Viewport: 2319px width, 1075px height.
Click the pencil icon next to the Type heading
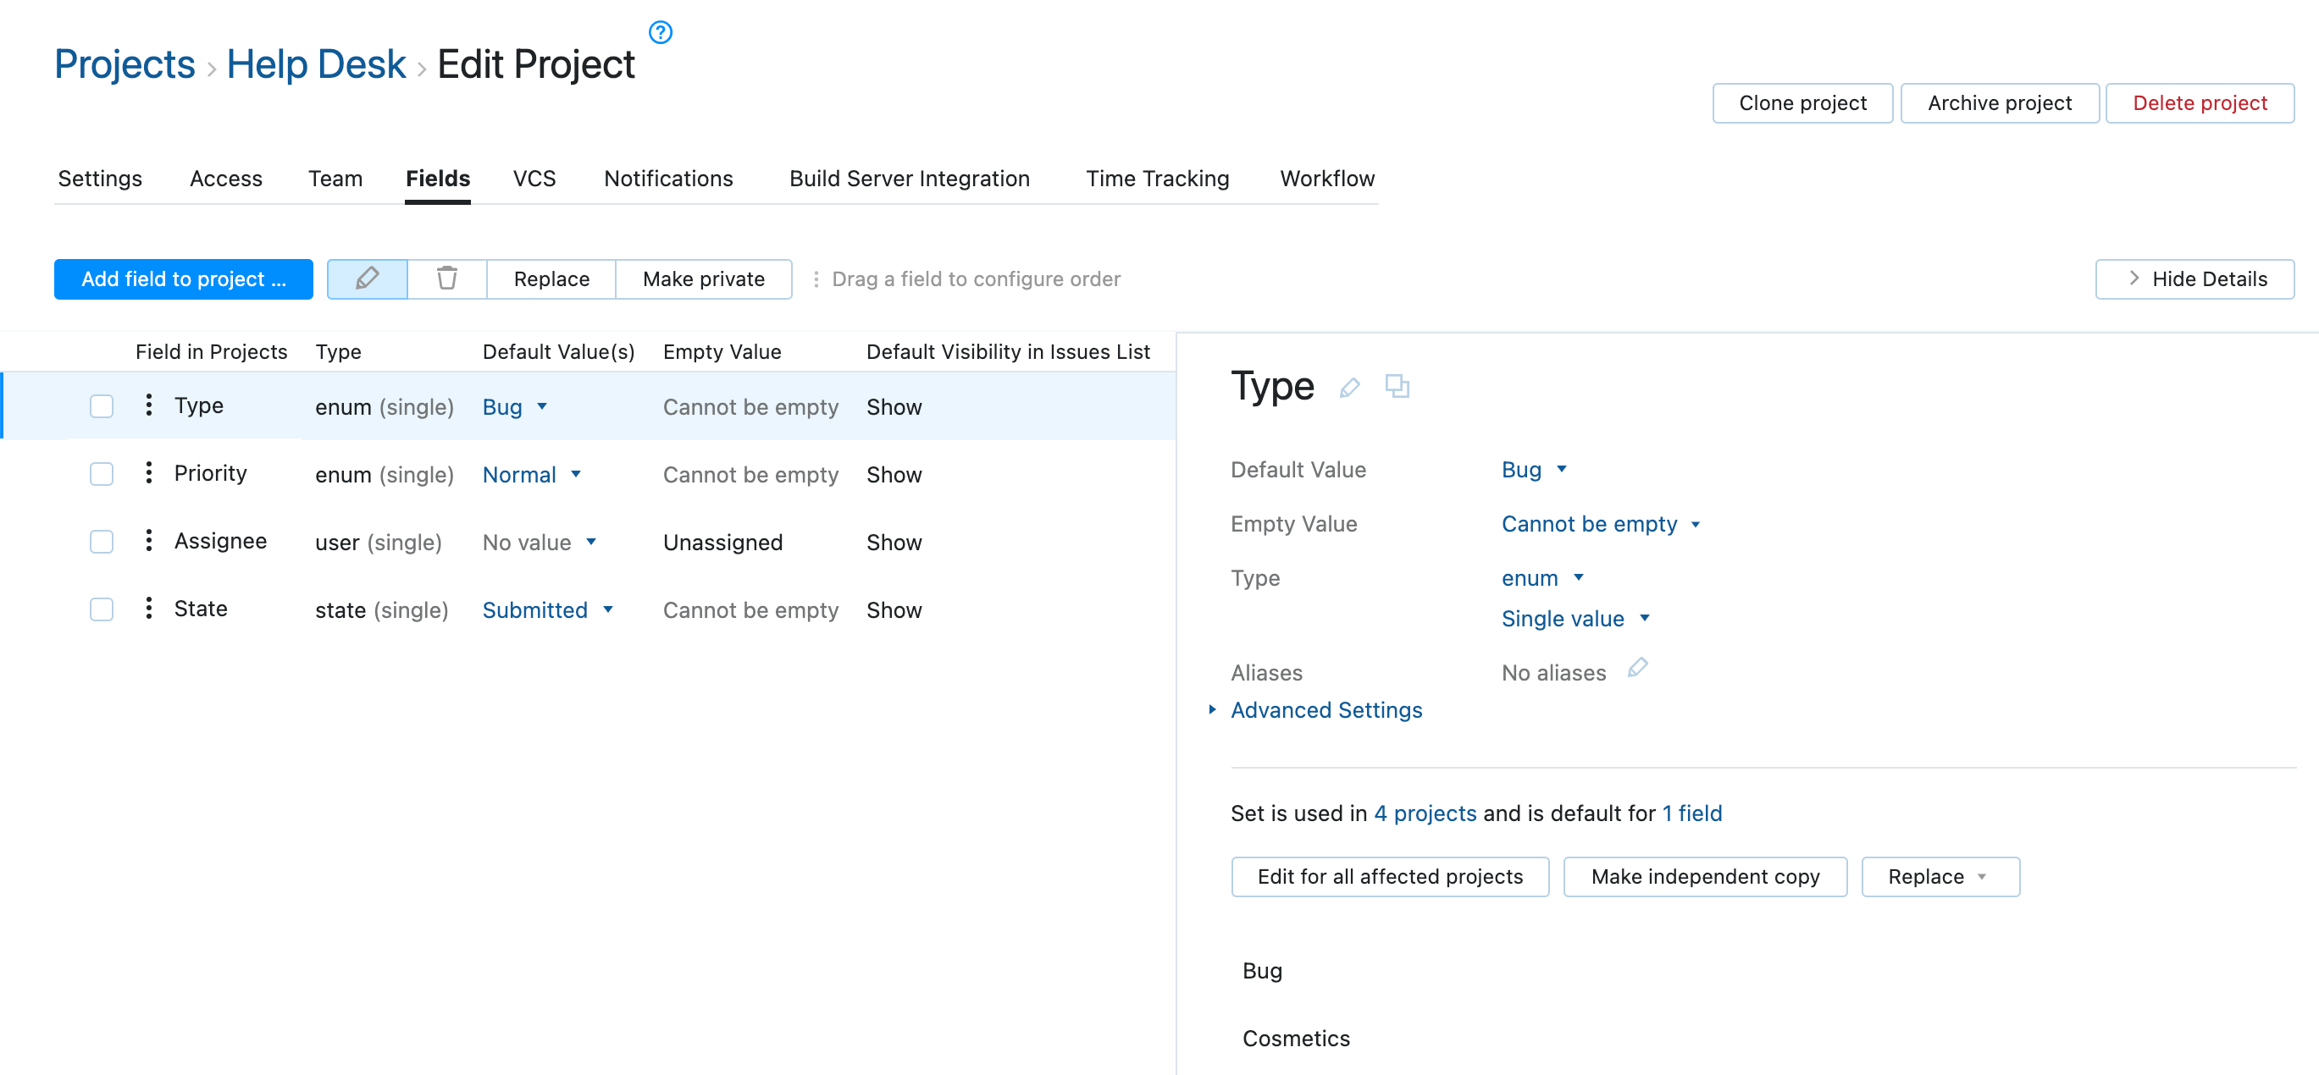(x=1349, y=388)
